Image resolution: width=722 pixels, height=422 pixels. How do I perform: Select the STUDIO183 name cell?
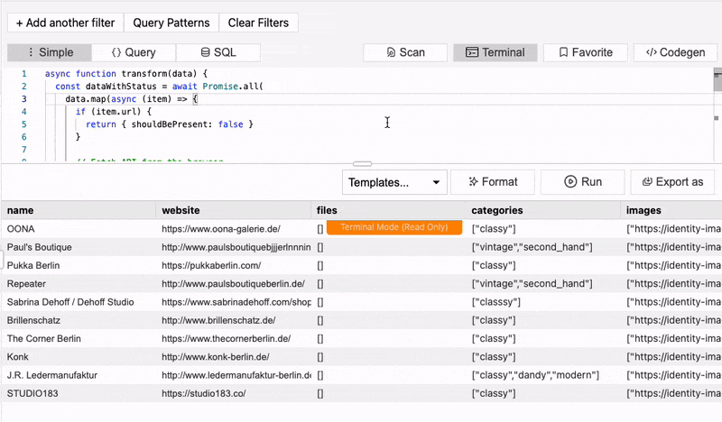79,393
